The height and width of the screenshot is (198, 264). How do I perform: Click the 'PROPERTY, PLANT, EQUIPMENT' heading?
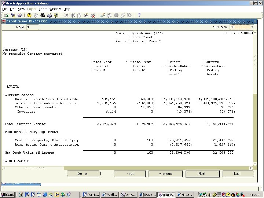point(32,132)
